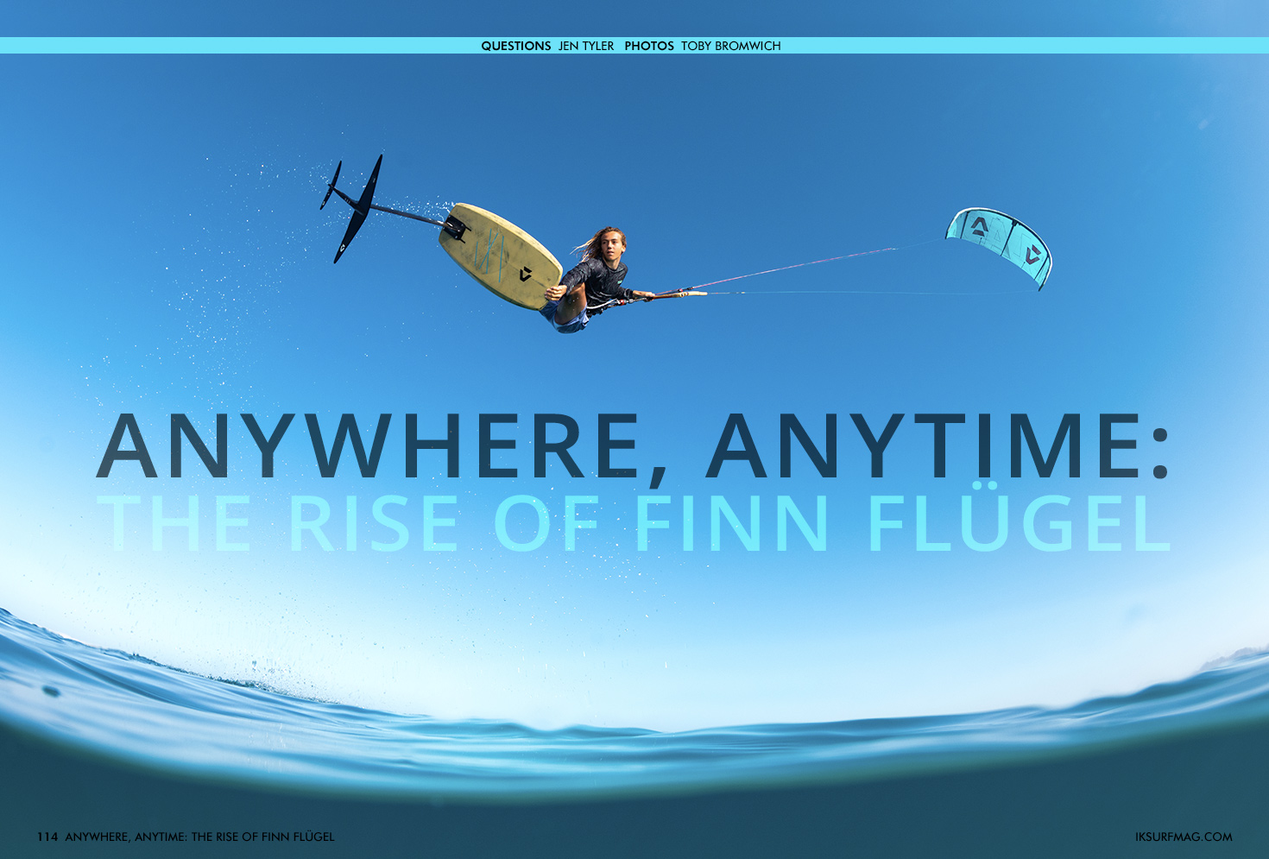Click the QUESTIONS label in header

(x=515, y=46)
